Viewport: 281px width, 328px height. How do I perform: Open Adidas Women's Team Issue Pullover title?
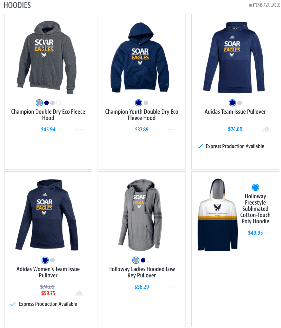(48, 272)
